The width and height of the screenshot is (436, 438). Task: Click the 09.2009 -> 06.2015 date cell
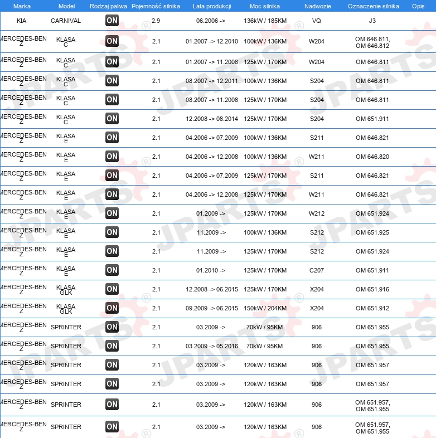click(211, 308)
